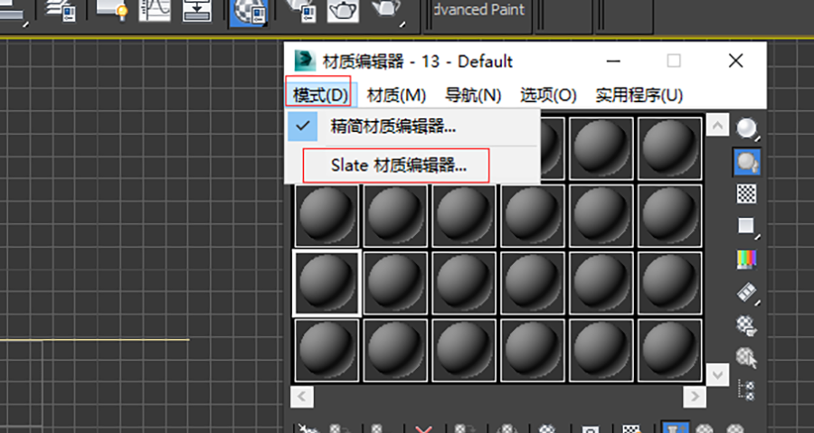This screenshot has height=433, width=814.
Task: Toggle checkered Background for sample slot
Action: 746,194
